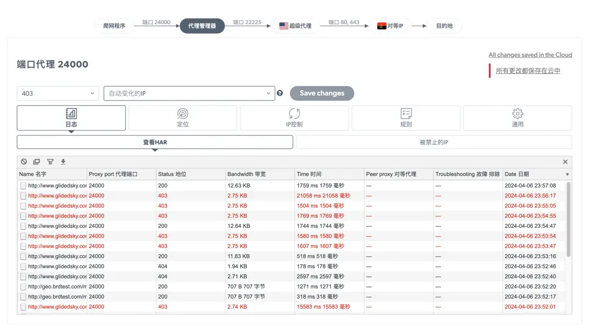Open the 定位 targeting tab
Image resolution: width=601 pixels, height=335 pixels.
(183, 117)
